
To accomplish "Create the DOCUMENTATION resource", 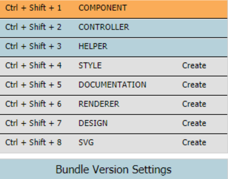I will pos(194,85).
